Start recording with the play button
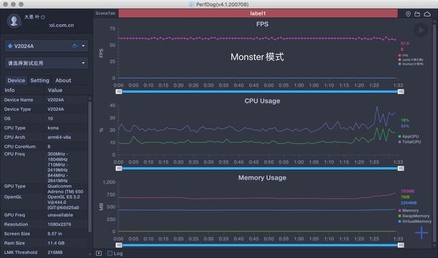 click(x=421, y=30)
